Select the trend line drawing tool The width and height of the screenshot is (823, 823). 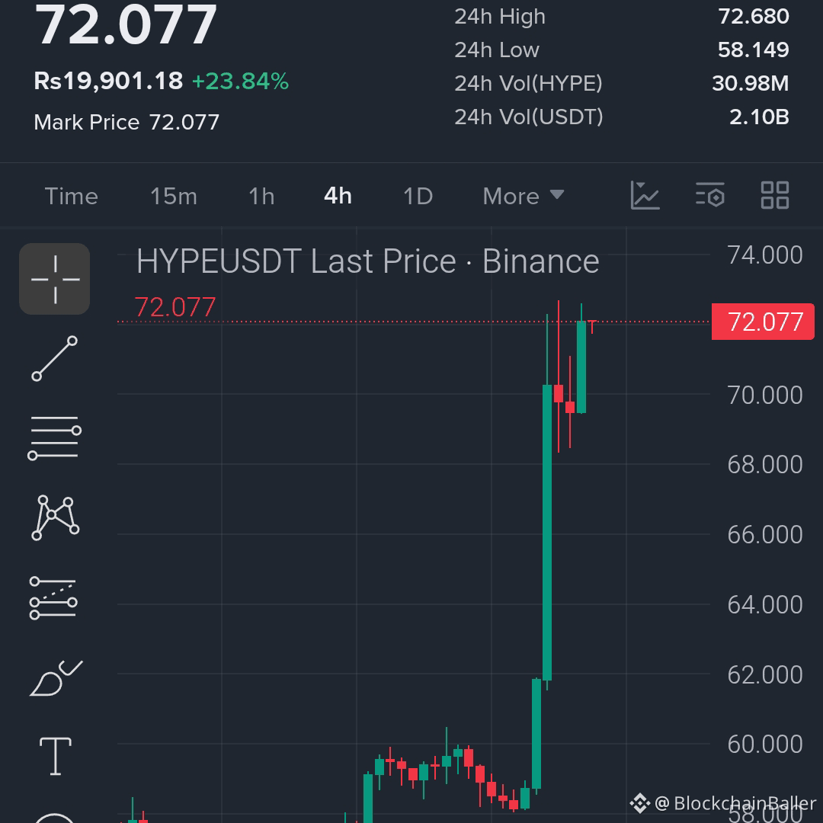55,358
